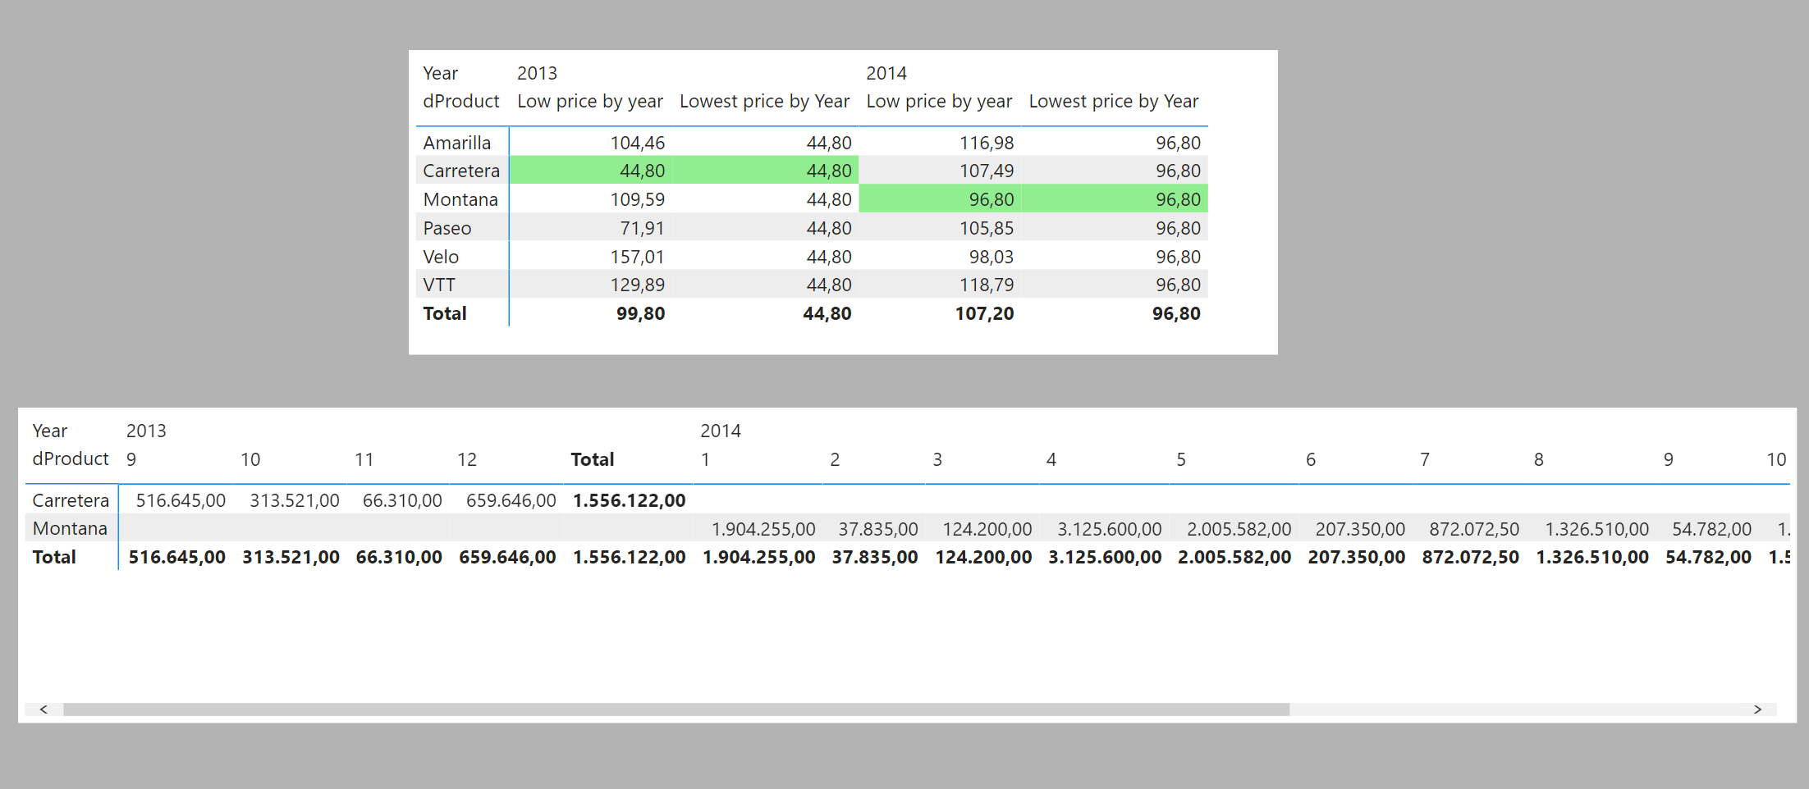Viewport: 1809px width, 789px height.
Task: Click the horizontal scrollbar thumb in the lower matrix
Action: pos(676,709)
